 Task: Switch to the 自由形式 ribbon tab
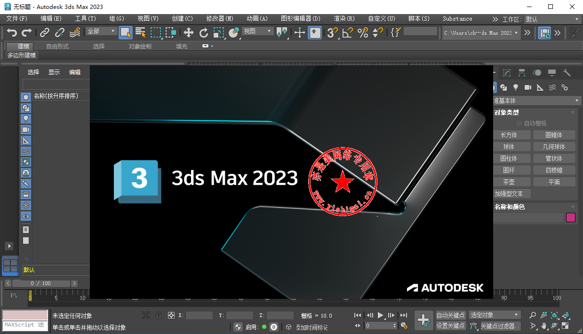click(57, 47)
